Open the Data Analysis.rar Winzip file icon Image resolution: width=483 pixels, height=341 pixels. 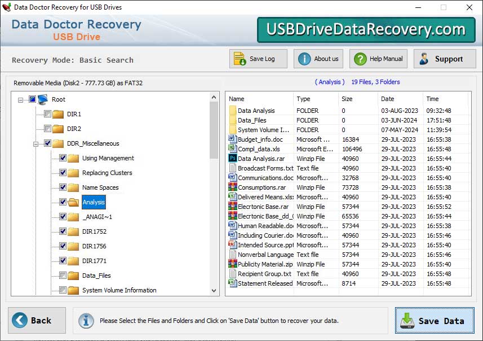point(232,159)
